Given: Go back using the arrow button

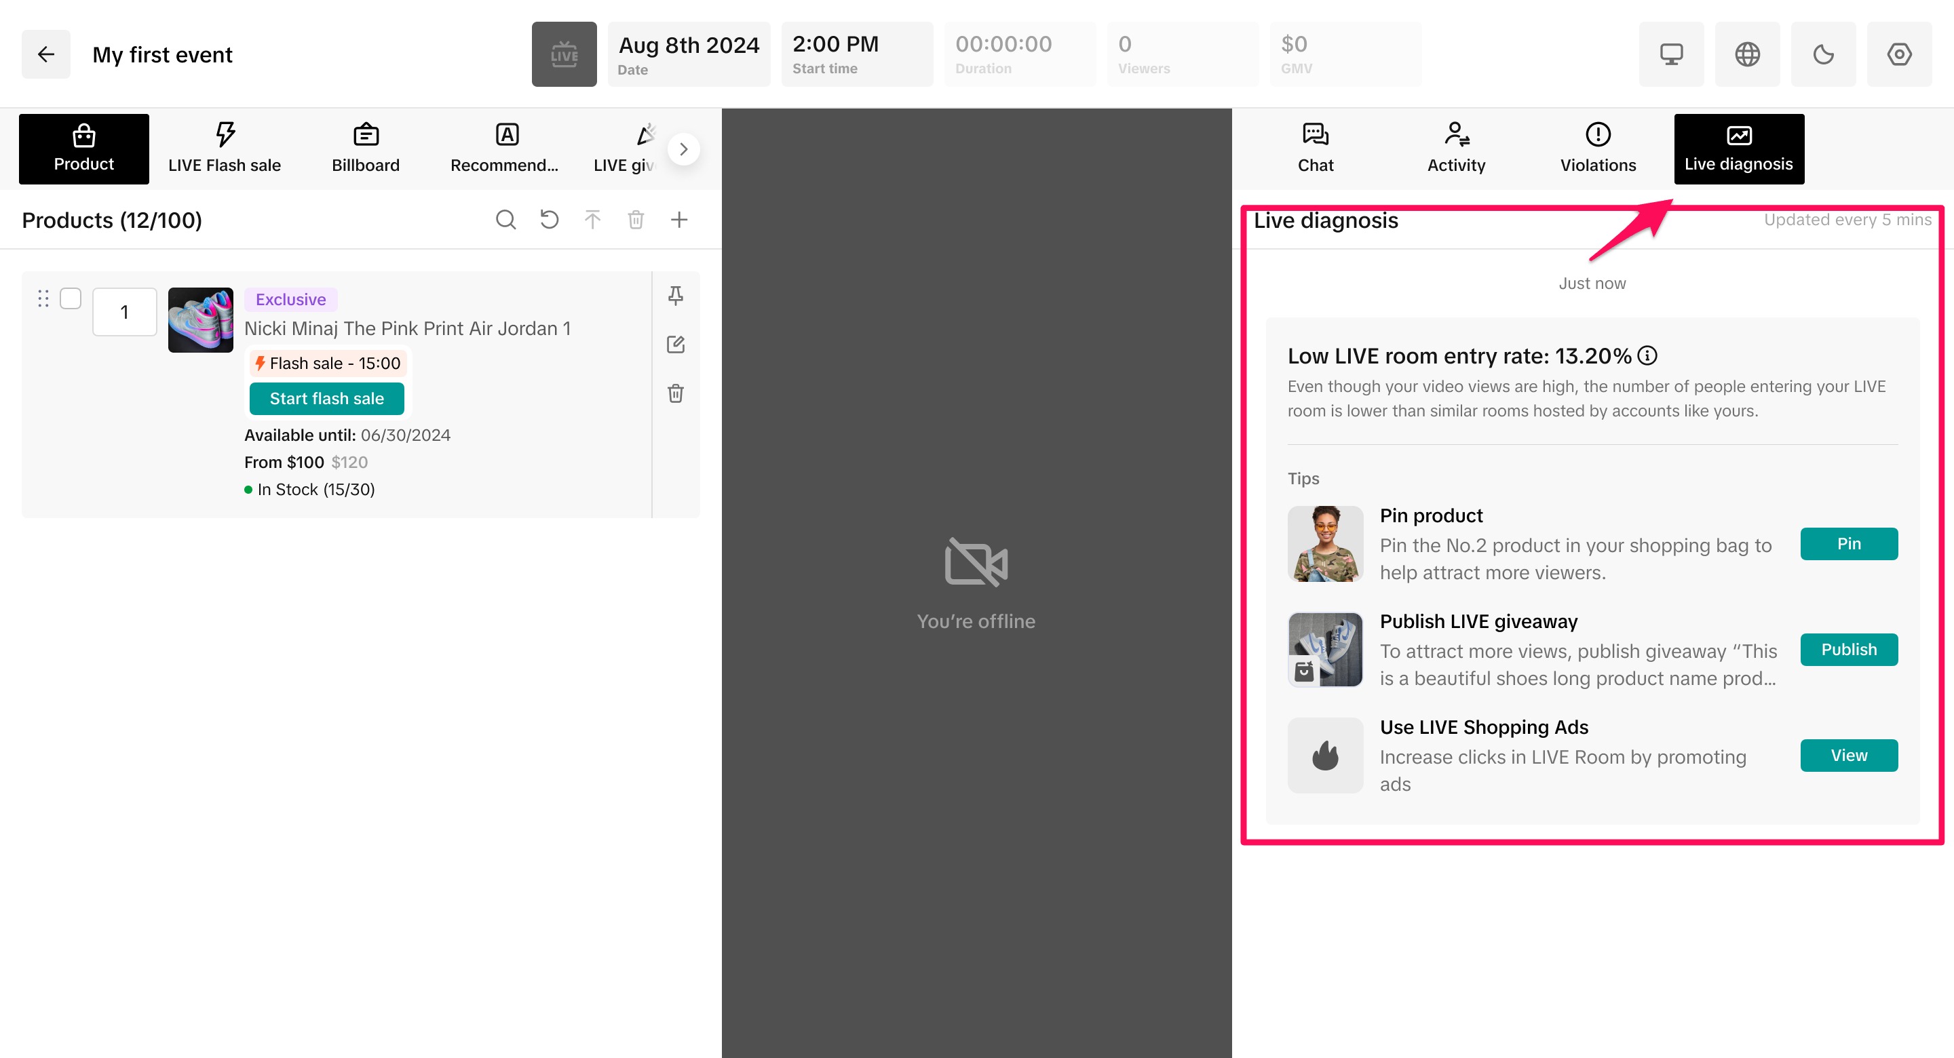Looking at the screenshot, I should click(x=45, y=55).
